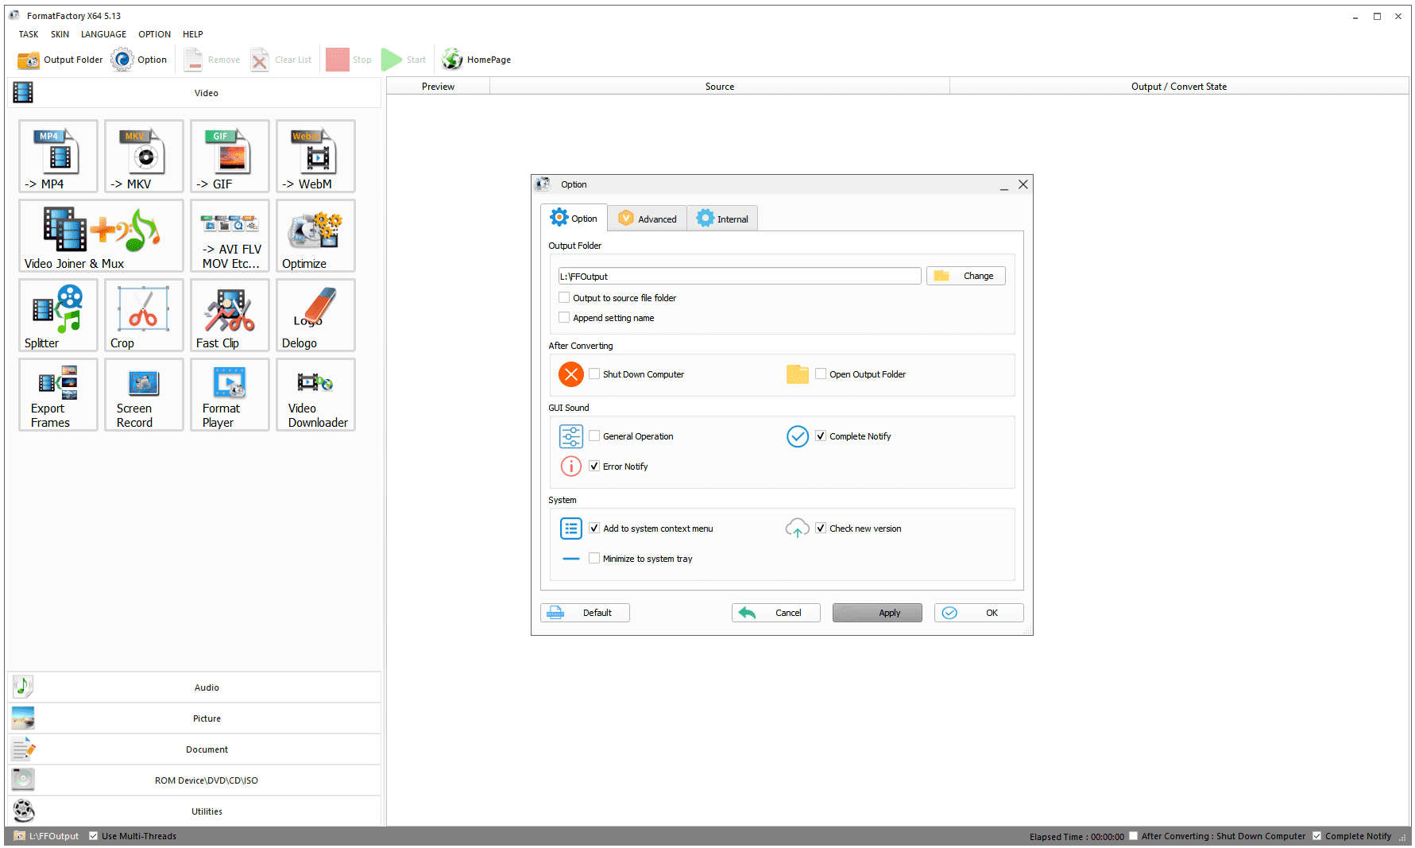Image resolution: width=1415 pixels, height=848 pixels.
Task: Open the LANGUAGE menu
Action: coord(103,34)
